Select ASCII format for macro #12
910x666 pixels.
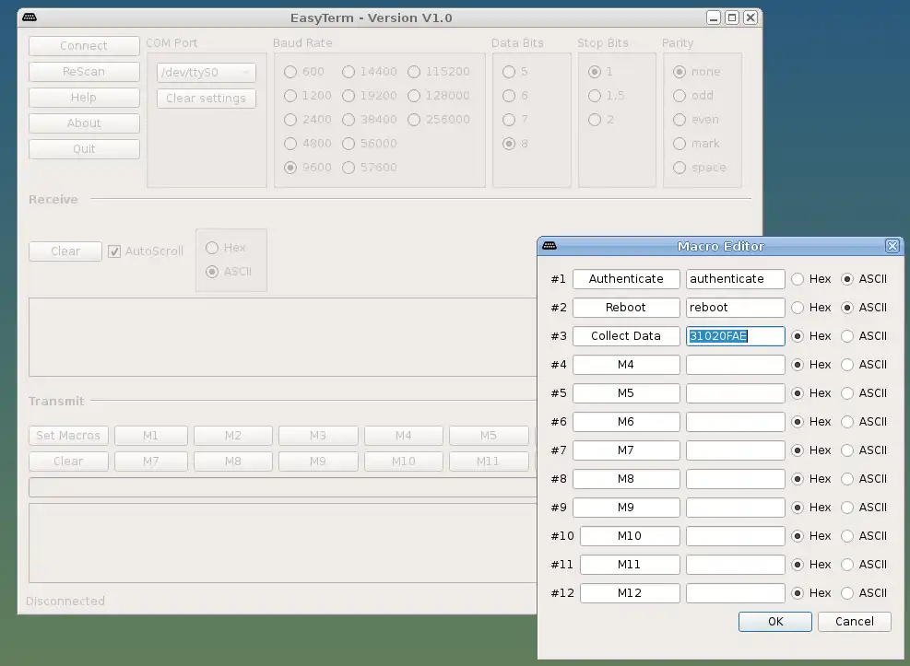[847, 593]
